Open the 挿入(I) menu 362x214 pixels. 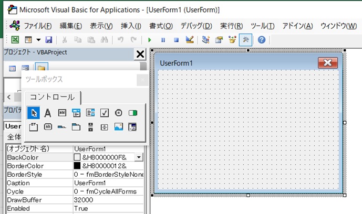131,26
